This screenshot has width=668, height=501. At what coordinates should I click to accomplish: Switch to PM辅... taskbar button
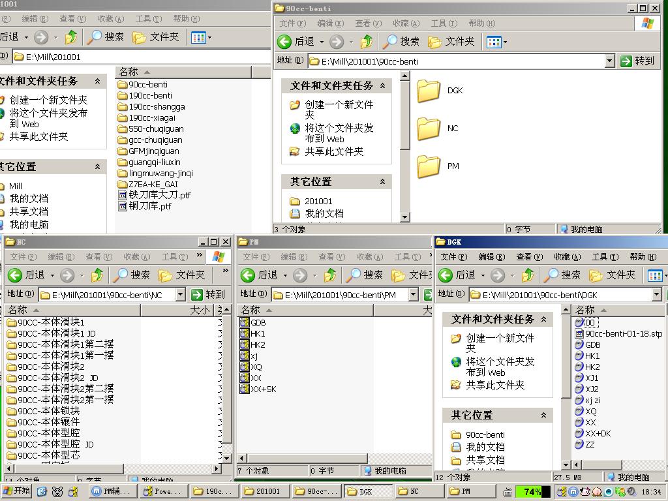[x=113, y=492]
